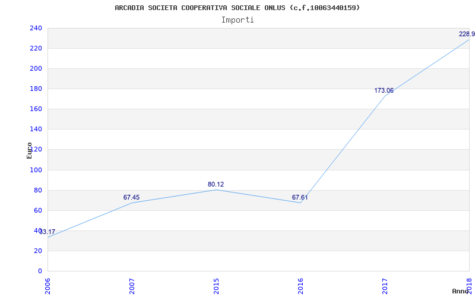Click the Euro y-axis title
Image resolution: width=475 pixels, height=297 pixels.
29,150
